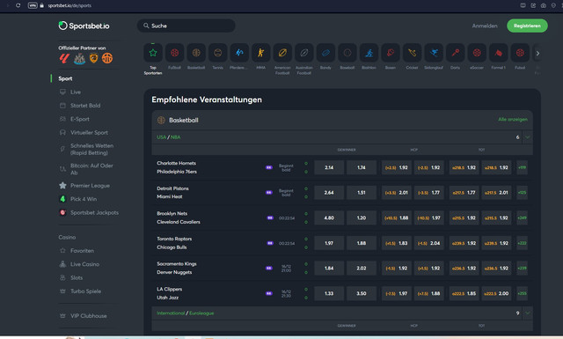563x339 pixels.
Task: Open Virtueller Sport in sidebar
Action: pos(89,133)
